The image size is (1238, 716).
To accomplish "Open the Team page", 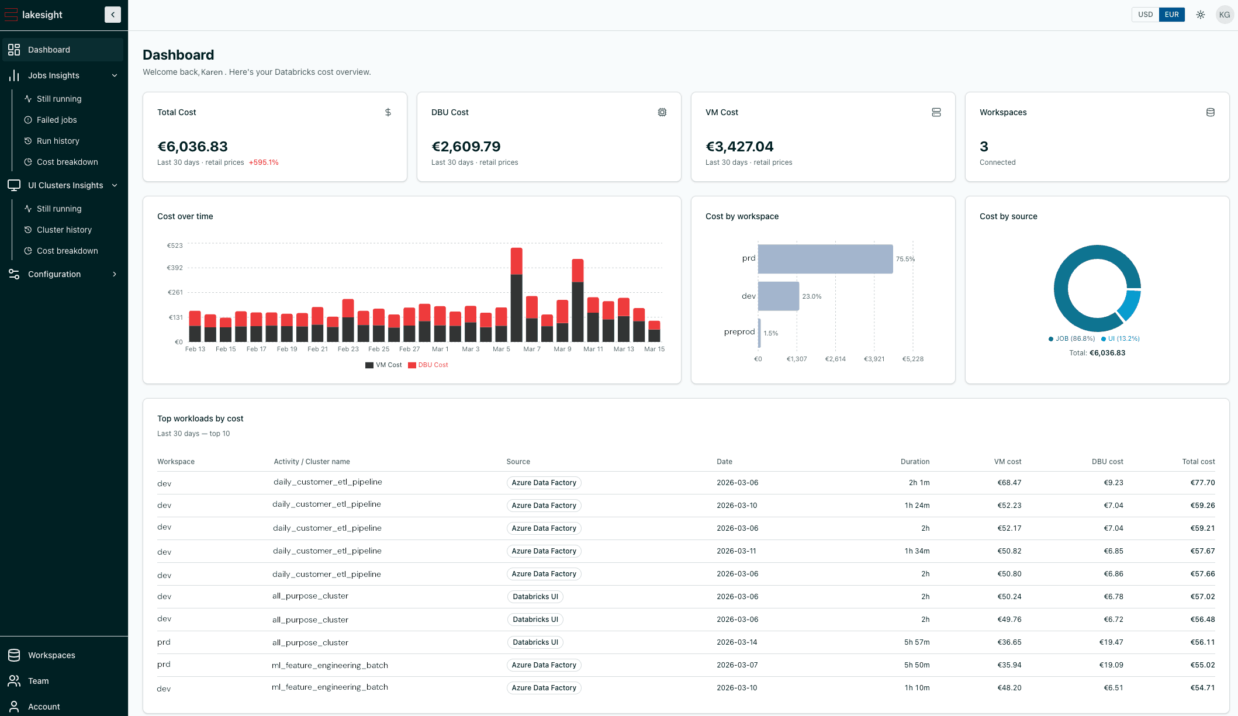I will (x=38, y=680).
